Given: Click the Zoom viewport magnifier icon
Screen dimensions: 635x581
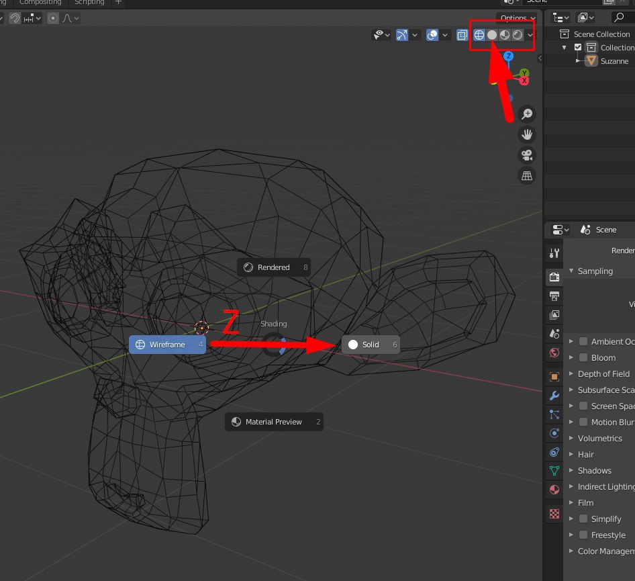Looking at the screenshot, I should (x=527, y=114).
